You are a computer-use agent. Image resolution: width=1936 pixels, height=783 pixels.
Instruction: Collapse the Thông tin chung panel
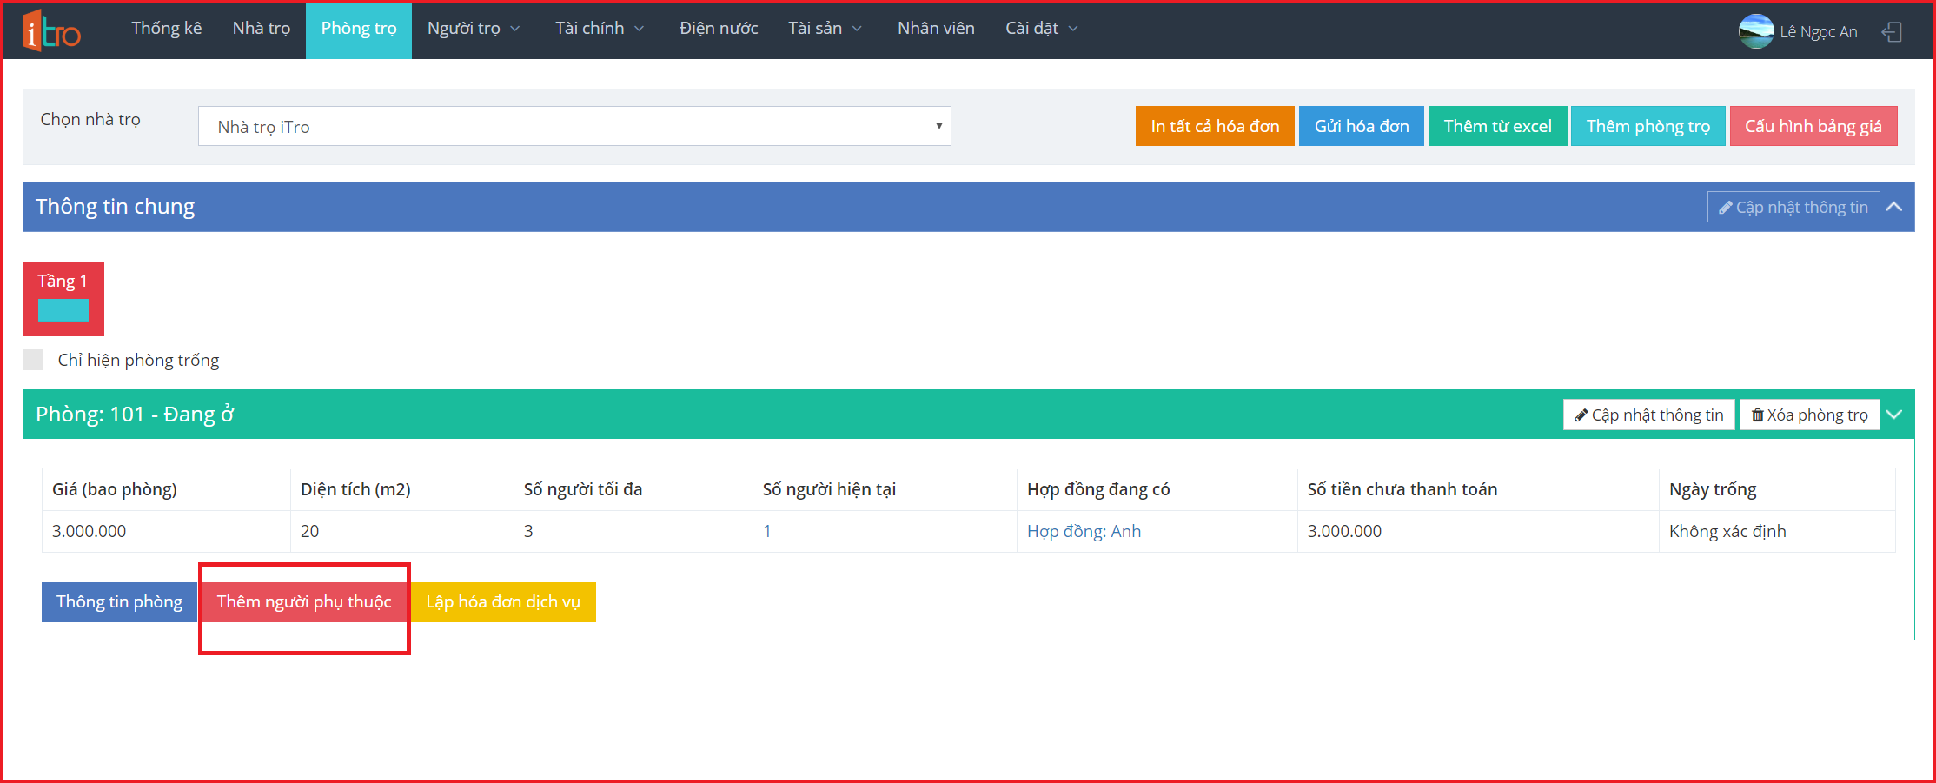point(1895,207)
